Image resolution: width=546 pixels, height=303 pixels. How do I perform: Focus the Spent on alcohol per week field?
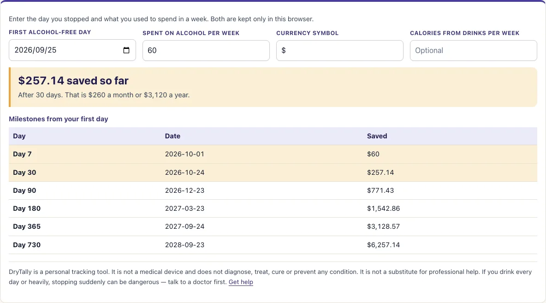click(206, 51)
